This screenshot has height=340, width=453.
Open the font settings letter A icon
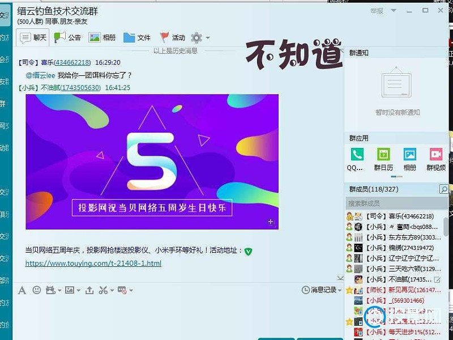(x=22, y=290)
